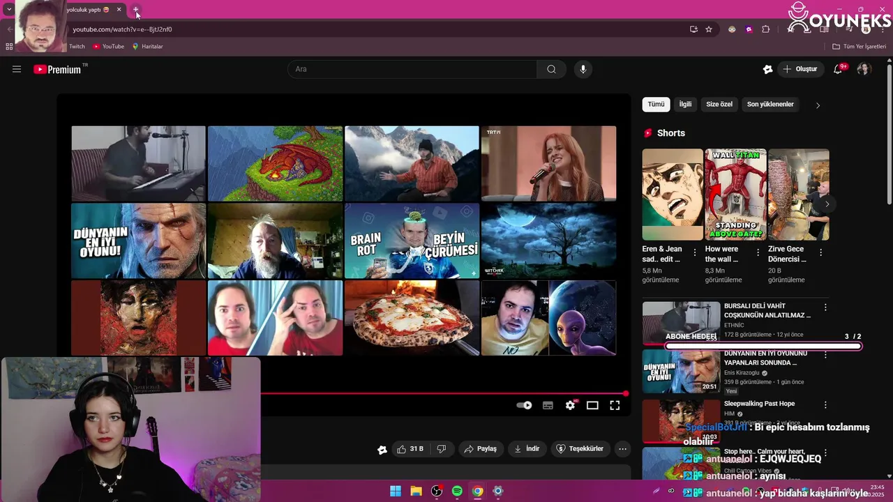The width and height of the screenshot is (893, 502).
Task: Click the sparkle icon beside Oluştur
Action: pyautogui.click(x=767, y=69)
